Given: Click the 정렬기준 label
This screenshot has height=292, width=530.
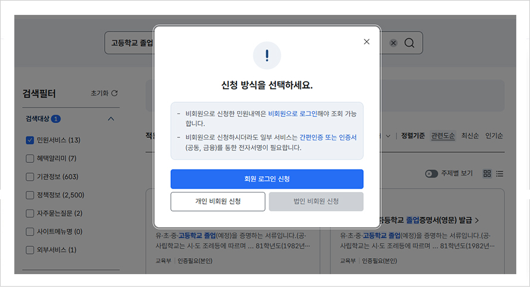Looking at the screenshot, I should coord(413,136).
